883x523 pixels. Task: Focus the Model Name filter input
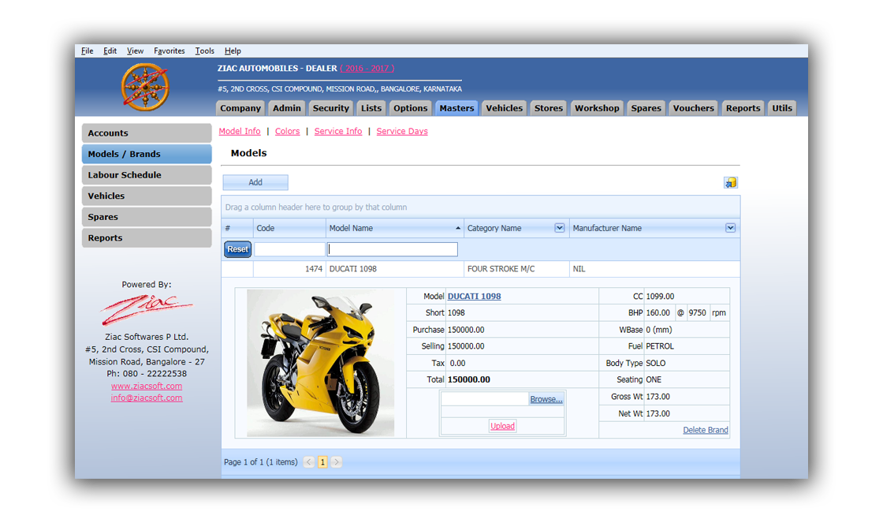coord(392,249)
